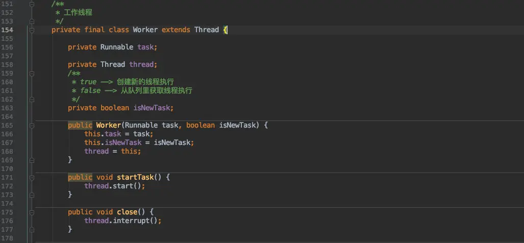Click the fold end marker at line 169
Image resolution: width=524 pixels, height=243 pixels.
32,160
